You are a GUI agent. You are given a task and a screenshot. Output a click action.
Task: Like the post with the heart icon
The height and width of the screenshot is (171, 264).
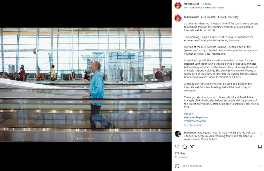click(177, 147)
